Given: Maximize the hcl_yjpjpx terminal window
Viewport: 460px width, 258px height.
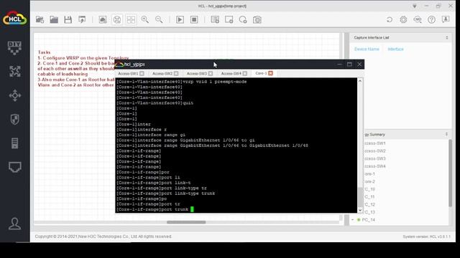Looking at the screenshot, I should 349,64.
